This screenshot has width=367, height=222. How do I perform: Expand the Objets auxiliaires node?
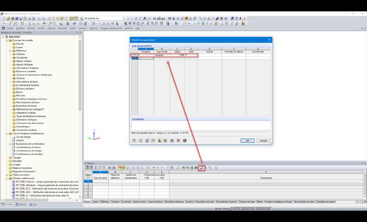(7, 175)
